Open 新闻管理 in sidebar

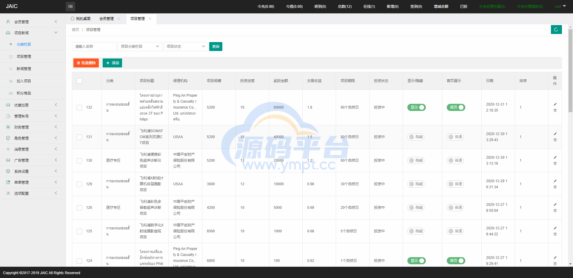click(x=24, y=69)
